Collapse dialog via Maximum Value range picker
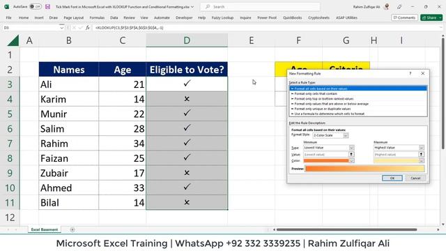Screen dimensions: 446x251 pyautogui.click(x=421, y=154)
